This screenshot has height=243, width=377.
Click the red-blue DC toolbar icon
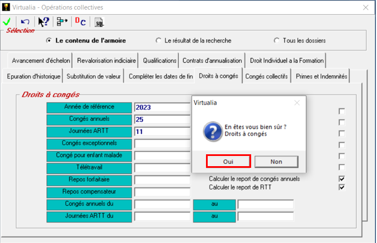[80, 22]
